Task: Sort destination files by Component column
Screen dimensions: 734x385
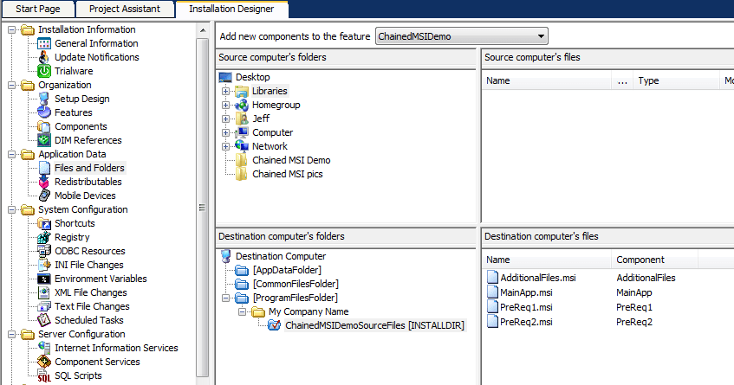Action: point(640,259)
